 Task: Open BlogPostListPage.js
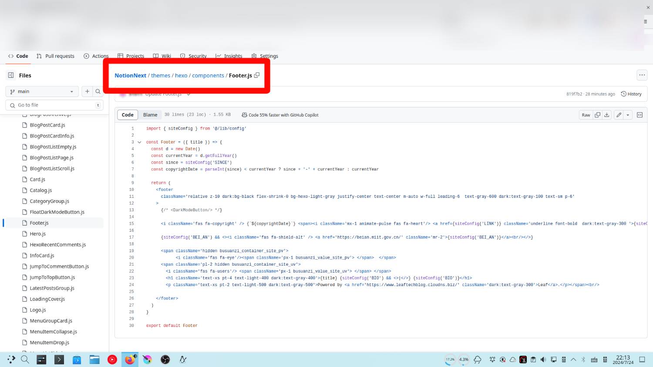tap(51, 157)
